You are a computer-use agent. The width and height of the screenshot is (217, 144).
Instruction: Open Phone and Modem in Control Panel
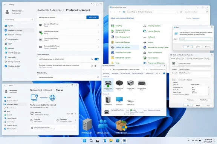pos(152,52)
